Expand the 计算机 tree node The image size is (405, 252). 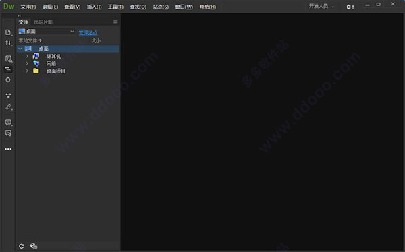pyautogui.click(x=27, y=56)
